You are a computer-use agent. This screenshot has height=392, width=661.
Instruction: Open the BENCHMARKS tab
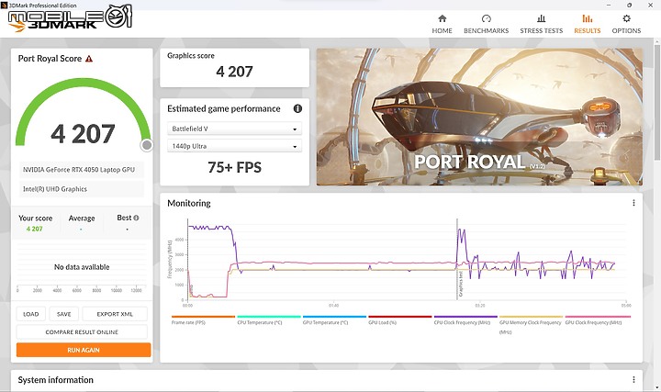(x=486, y=24)
